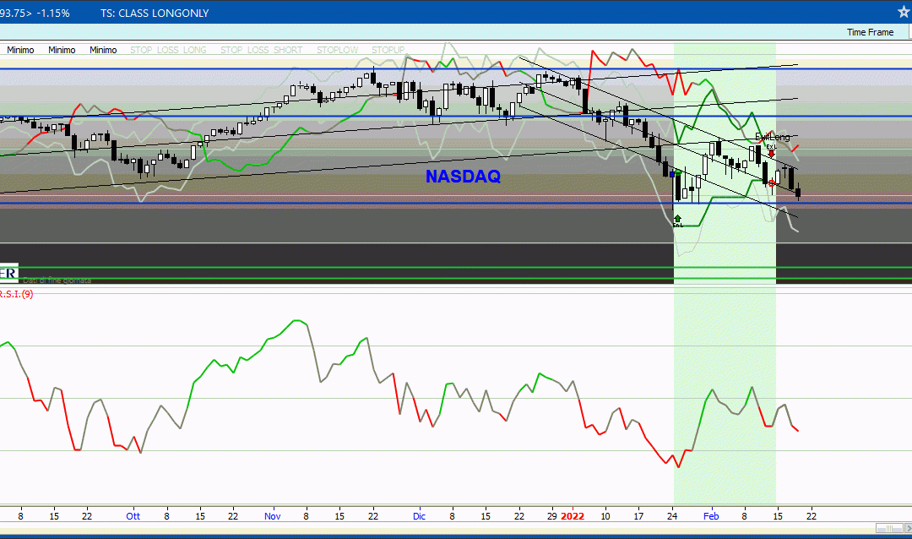The height and width of the screenshot is (539, 912).
Task: Select the red circle exit marker on candle
Action: (x=772, y=183)
